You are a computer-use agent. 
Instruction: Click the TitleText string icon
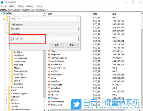point(49,95)
